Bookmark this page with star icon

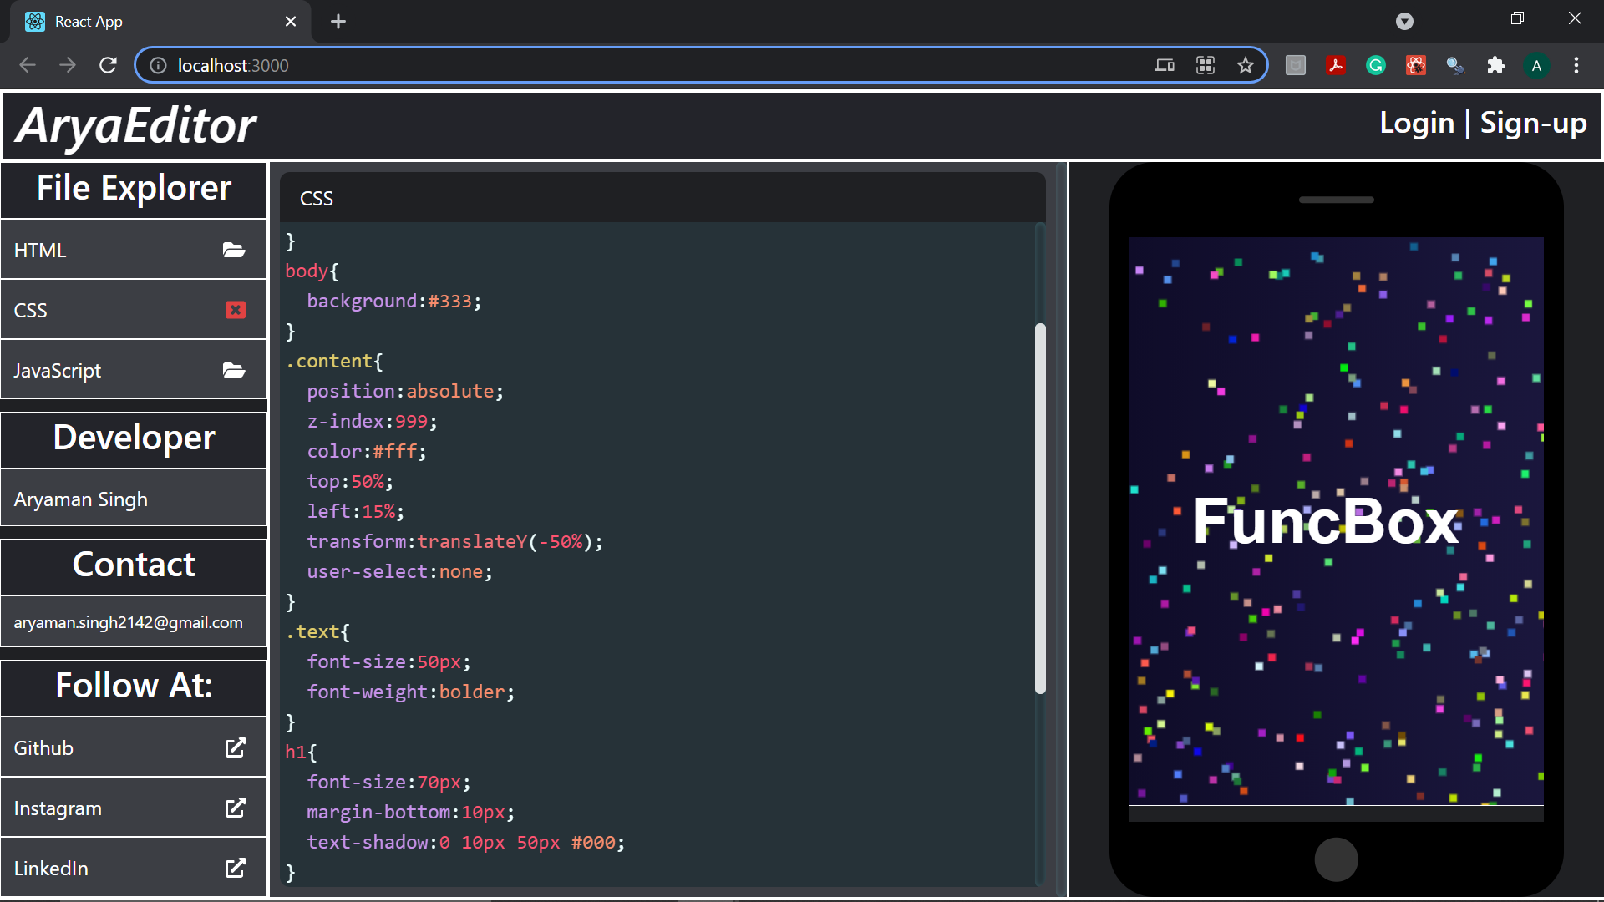1246,65
